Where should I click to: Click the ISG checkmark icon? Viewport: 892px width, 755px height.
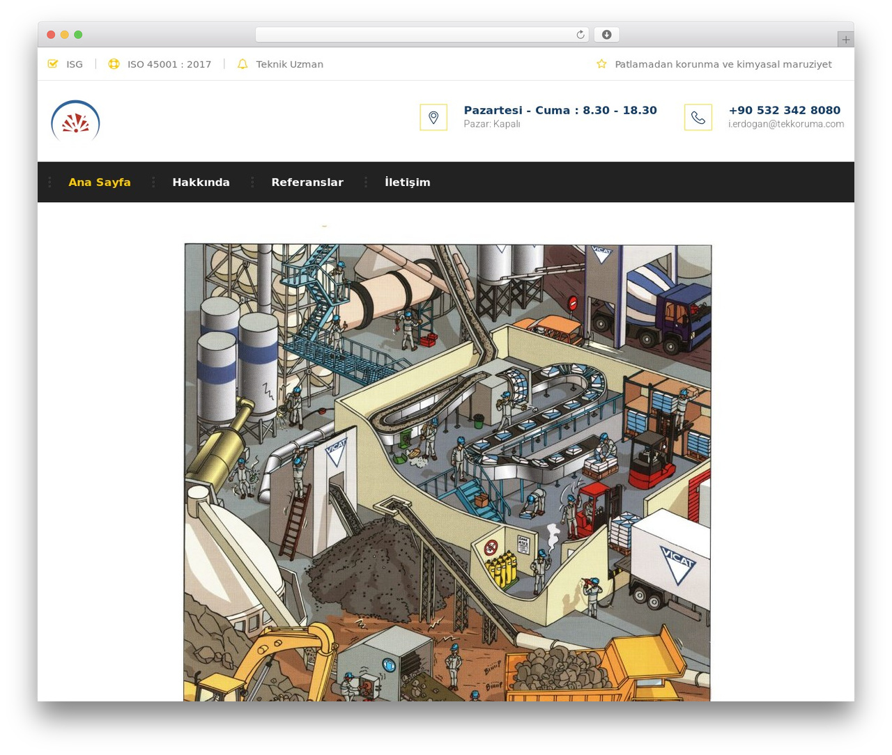click(53, 64)
